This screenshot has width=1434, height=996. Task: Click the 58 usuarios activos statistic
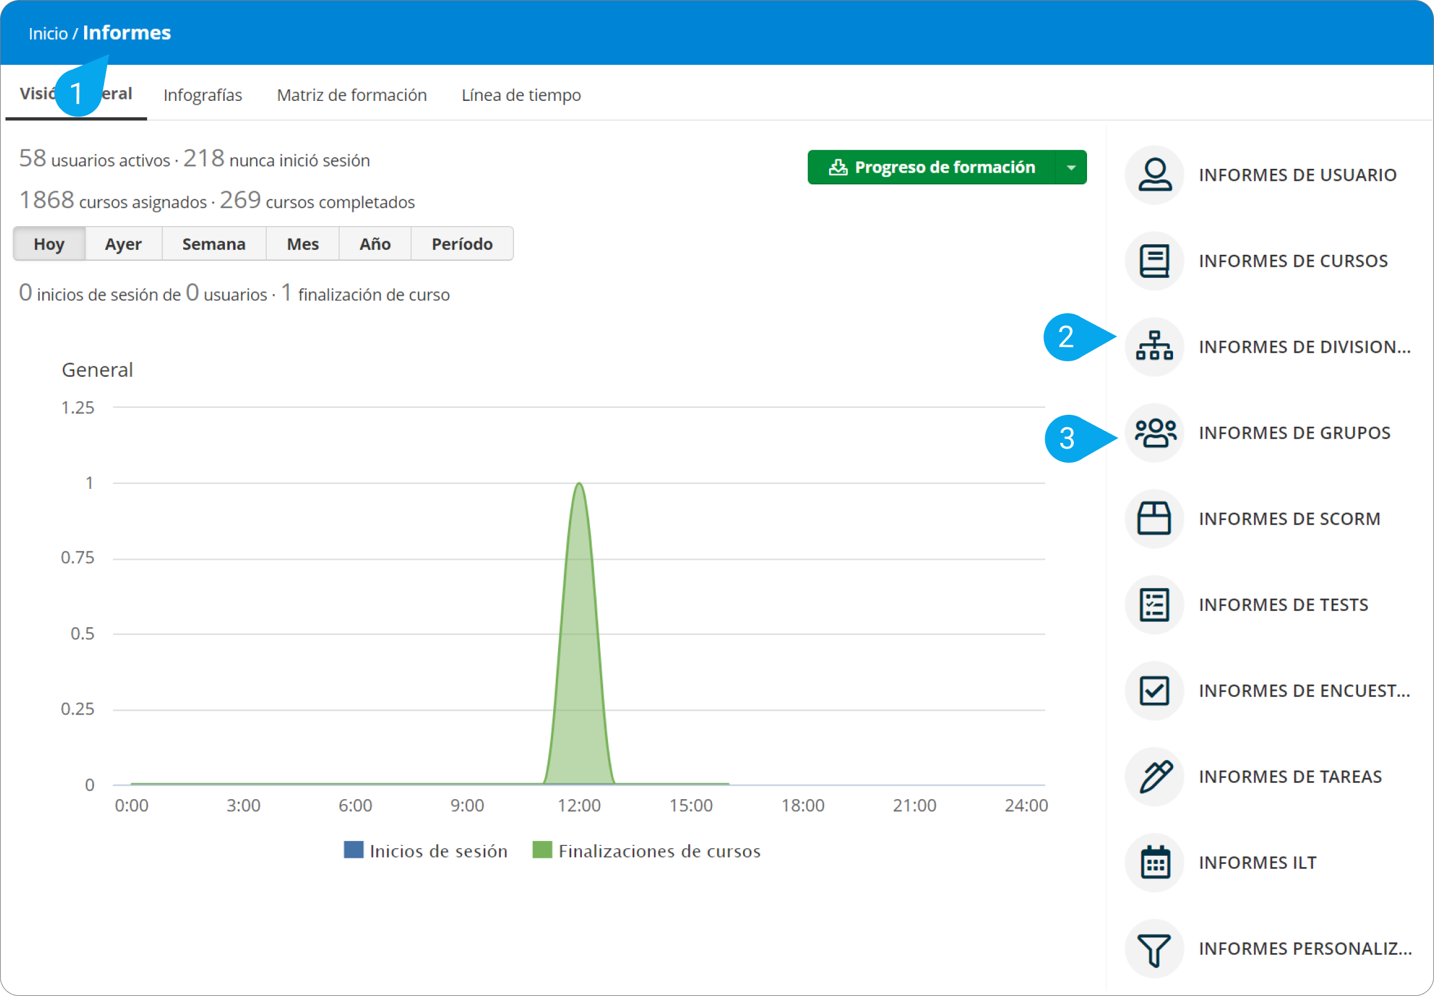(95, 158)
